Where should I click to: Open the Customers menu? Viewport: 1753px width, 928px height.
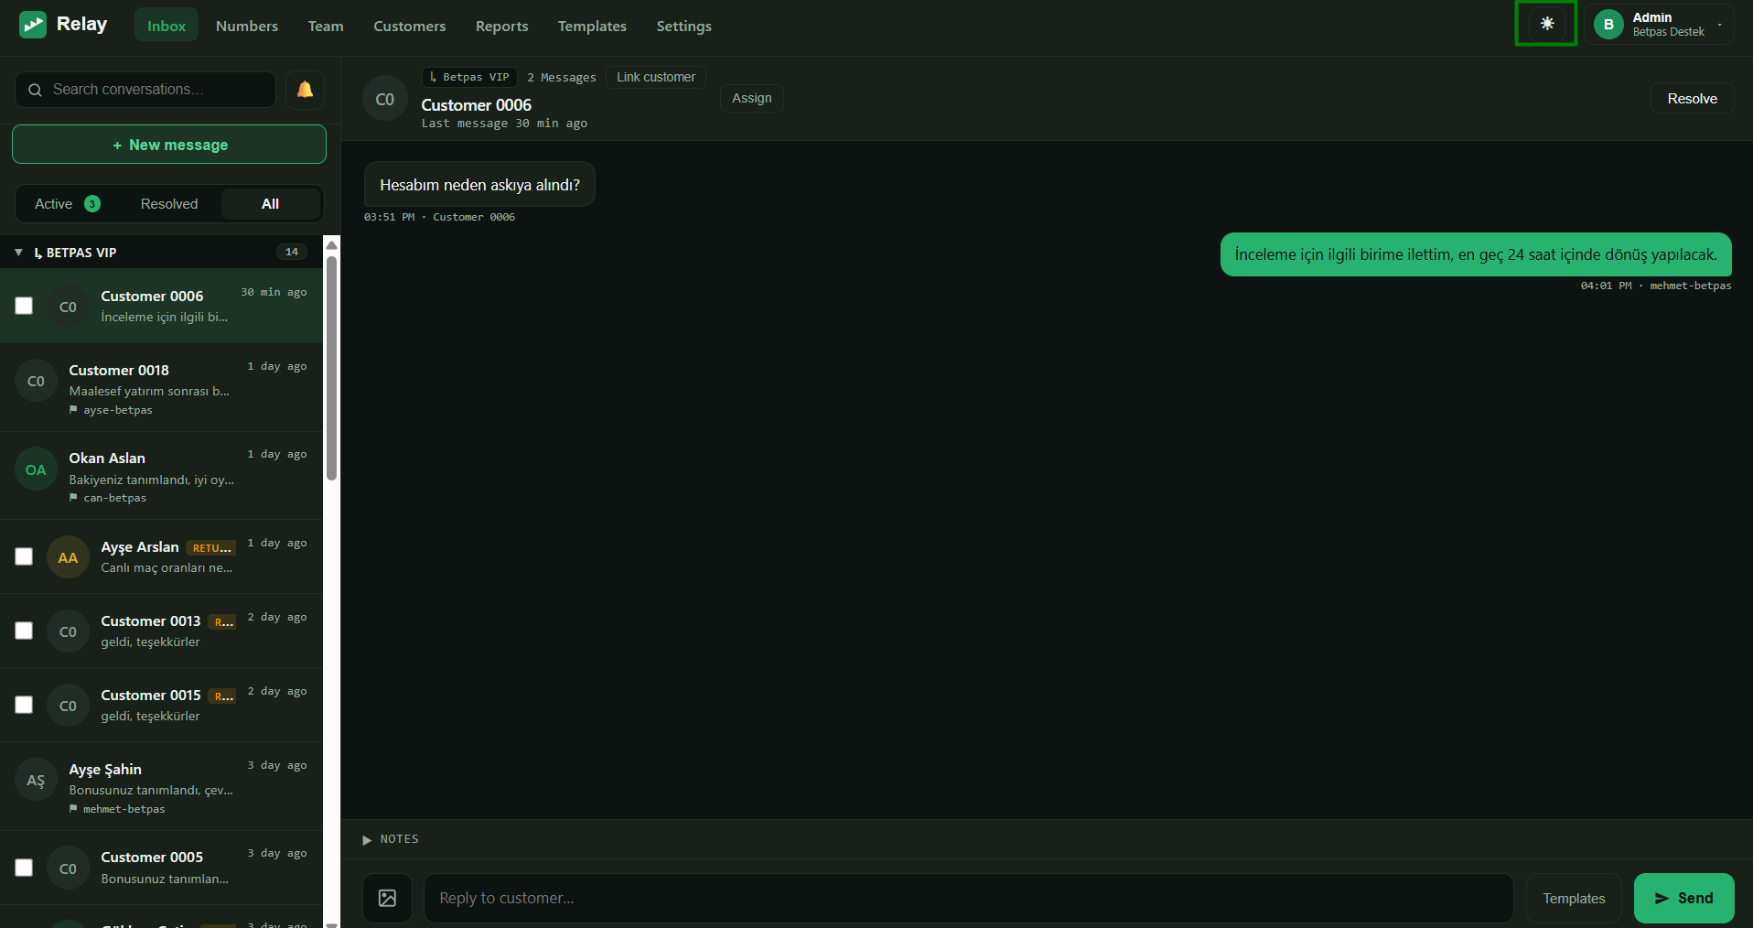[x=410, y=27]
